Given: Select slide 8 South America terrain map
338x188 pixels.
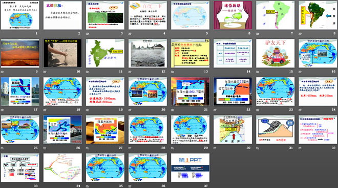Looking at the screenshot, I should coord(318,15).
